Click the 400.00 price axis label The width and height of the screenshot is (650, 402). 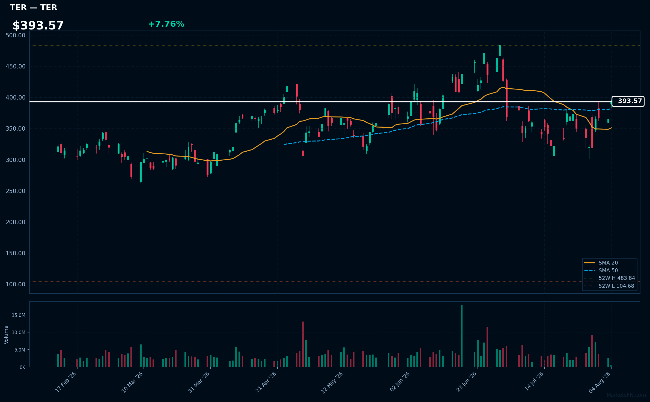16,97
